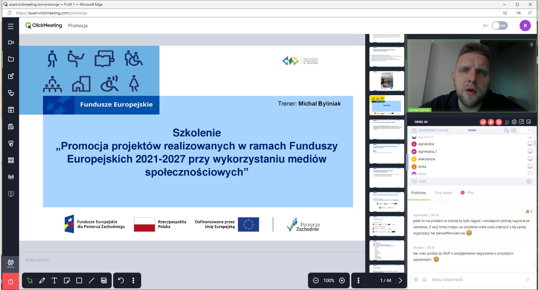Select the pencil drawing tool
Screen dimensions: 539x290
[x=42, y=280]
